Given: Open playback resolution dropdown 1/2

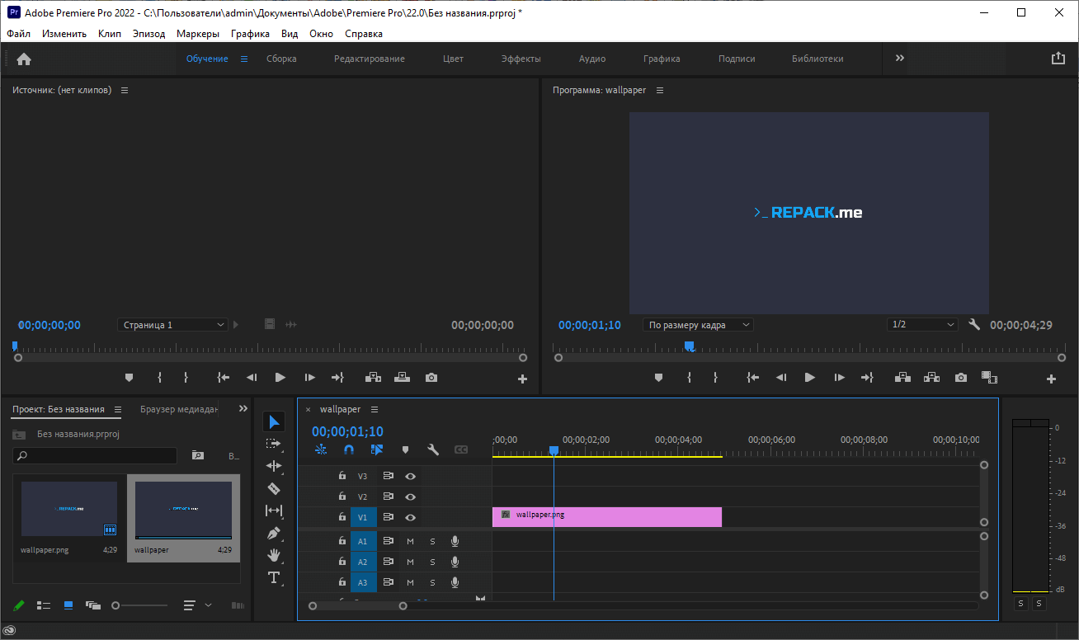Looking at the screenshot, I should tap(922, 325).
